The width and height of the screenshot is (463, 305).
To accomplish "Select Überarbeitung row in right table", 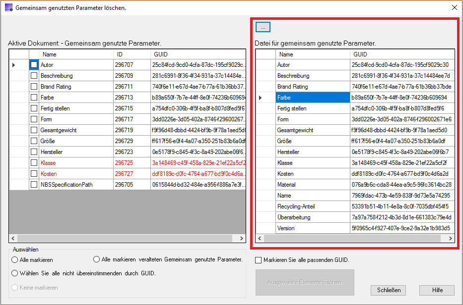I will pyautogui.click(x=313, y=217).
